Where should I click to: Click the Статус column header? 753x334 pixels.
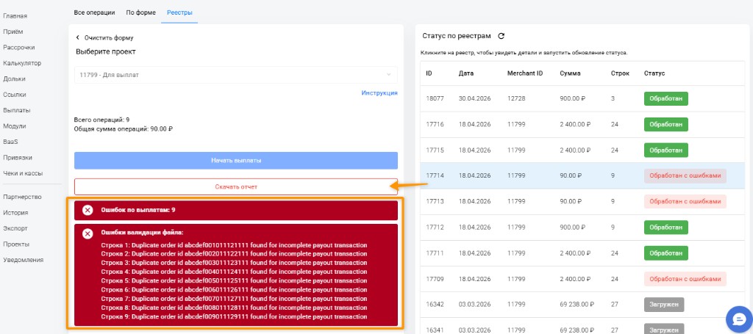click(x=654, y=73)
